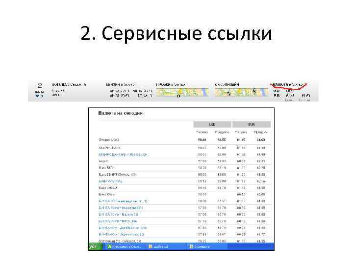This screenshot has width=353, height=265.
Task: Click the map thumbnail under ОМСК ОНЛАЙН
Action: [x=241, y=92]
